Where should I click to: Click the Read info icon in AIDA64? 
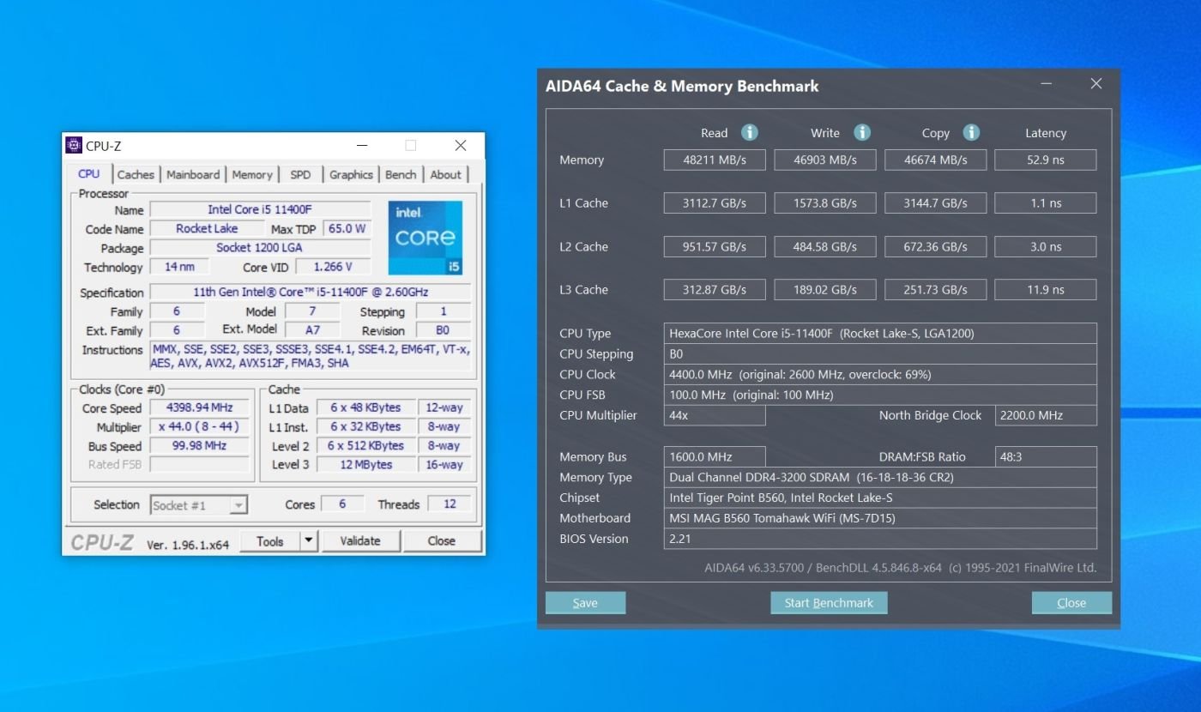(x=750, y=132)
